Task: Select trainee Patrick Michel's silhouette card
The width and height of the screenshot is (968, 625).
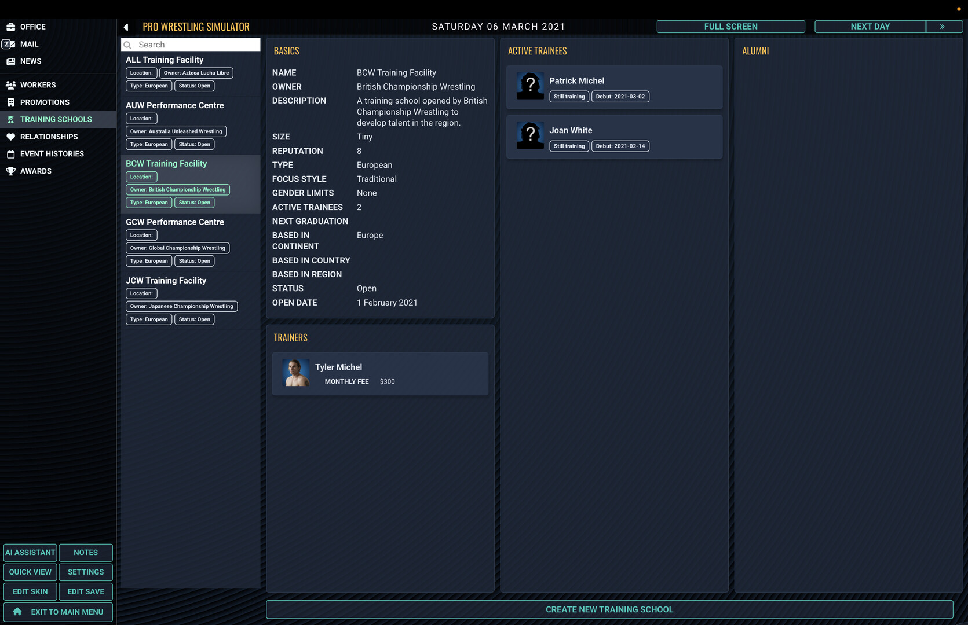Action: (x=530, y=86)
